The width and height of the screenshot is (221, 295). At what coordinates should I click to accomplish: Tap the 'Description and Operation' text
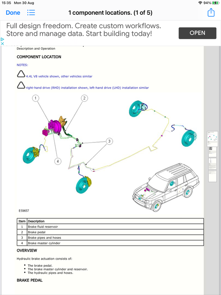point(36,48)
